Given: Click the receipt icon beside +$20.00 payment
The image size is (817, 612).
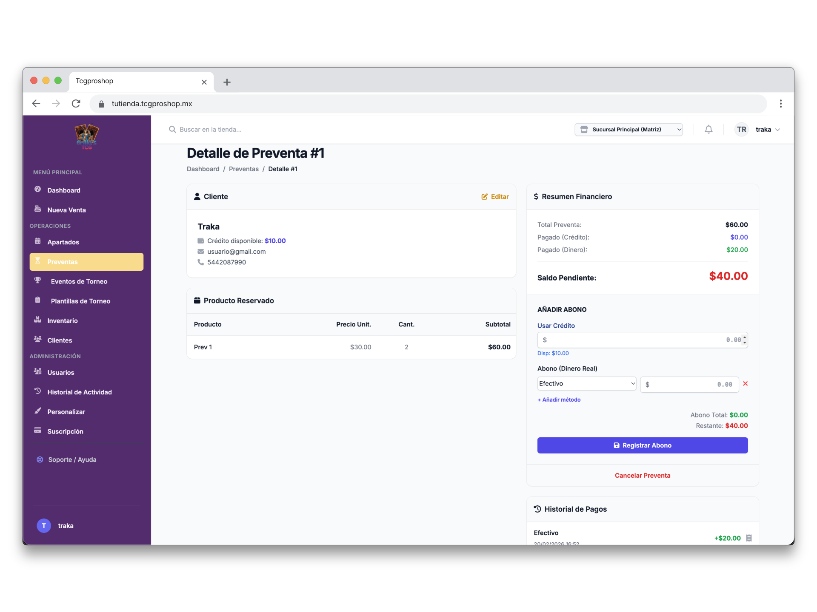Looking at the screenshot, I should point(749,538).
